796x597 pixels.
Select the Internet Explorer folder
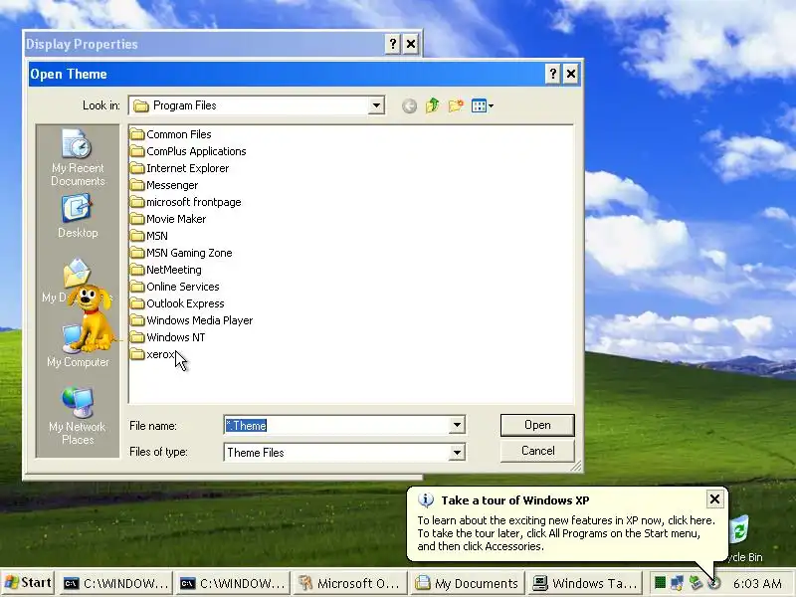180,168
